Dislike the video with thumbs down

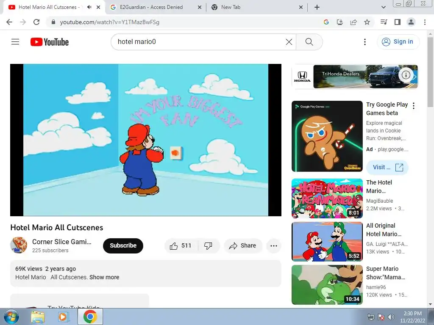208,245
